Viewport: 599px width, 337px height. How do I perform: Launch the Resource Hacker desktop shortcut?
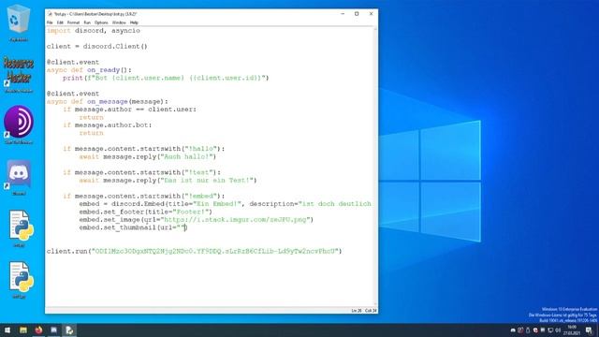tap(19, 75)
